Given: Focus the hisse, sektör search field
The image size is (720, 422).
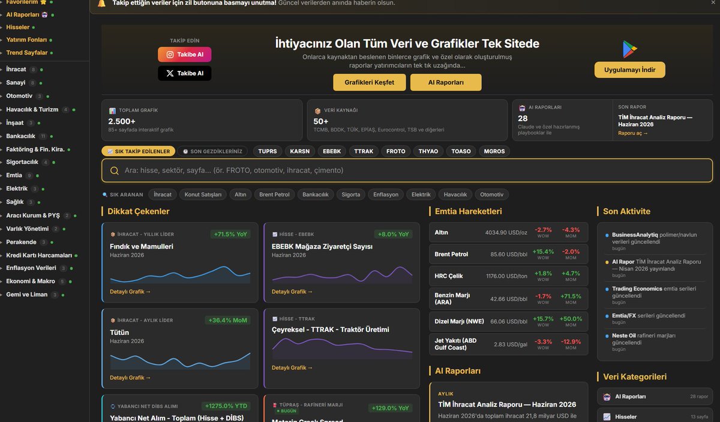Looking at the screenshot, I should 408,170.
